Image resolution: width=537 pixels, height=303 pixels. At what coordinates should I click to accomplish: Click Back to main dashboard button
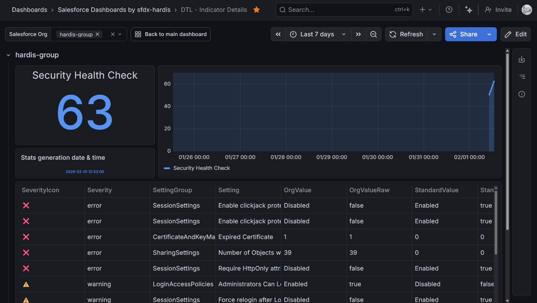point(170,34)
